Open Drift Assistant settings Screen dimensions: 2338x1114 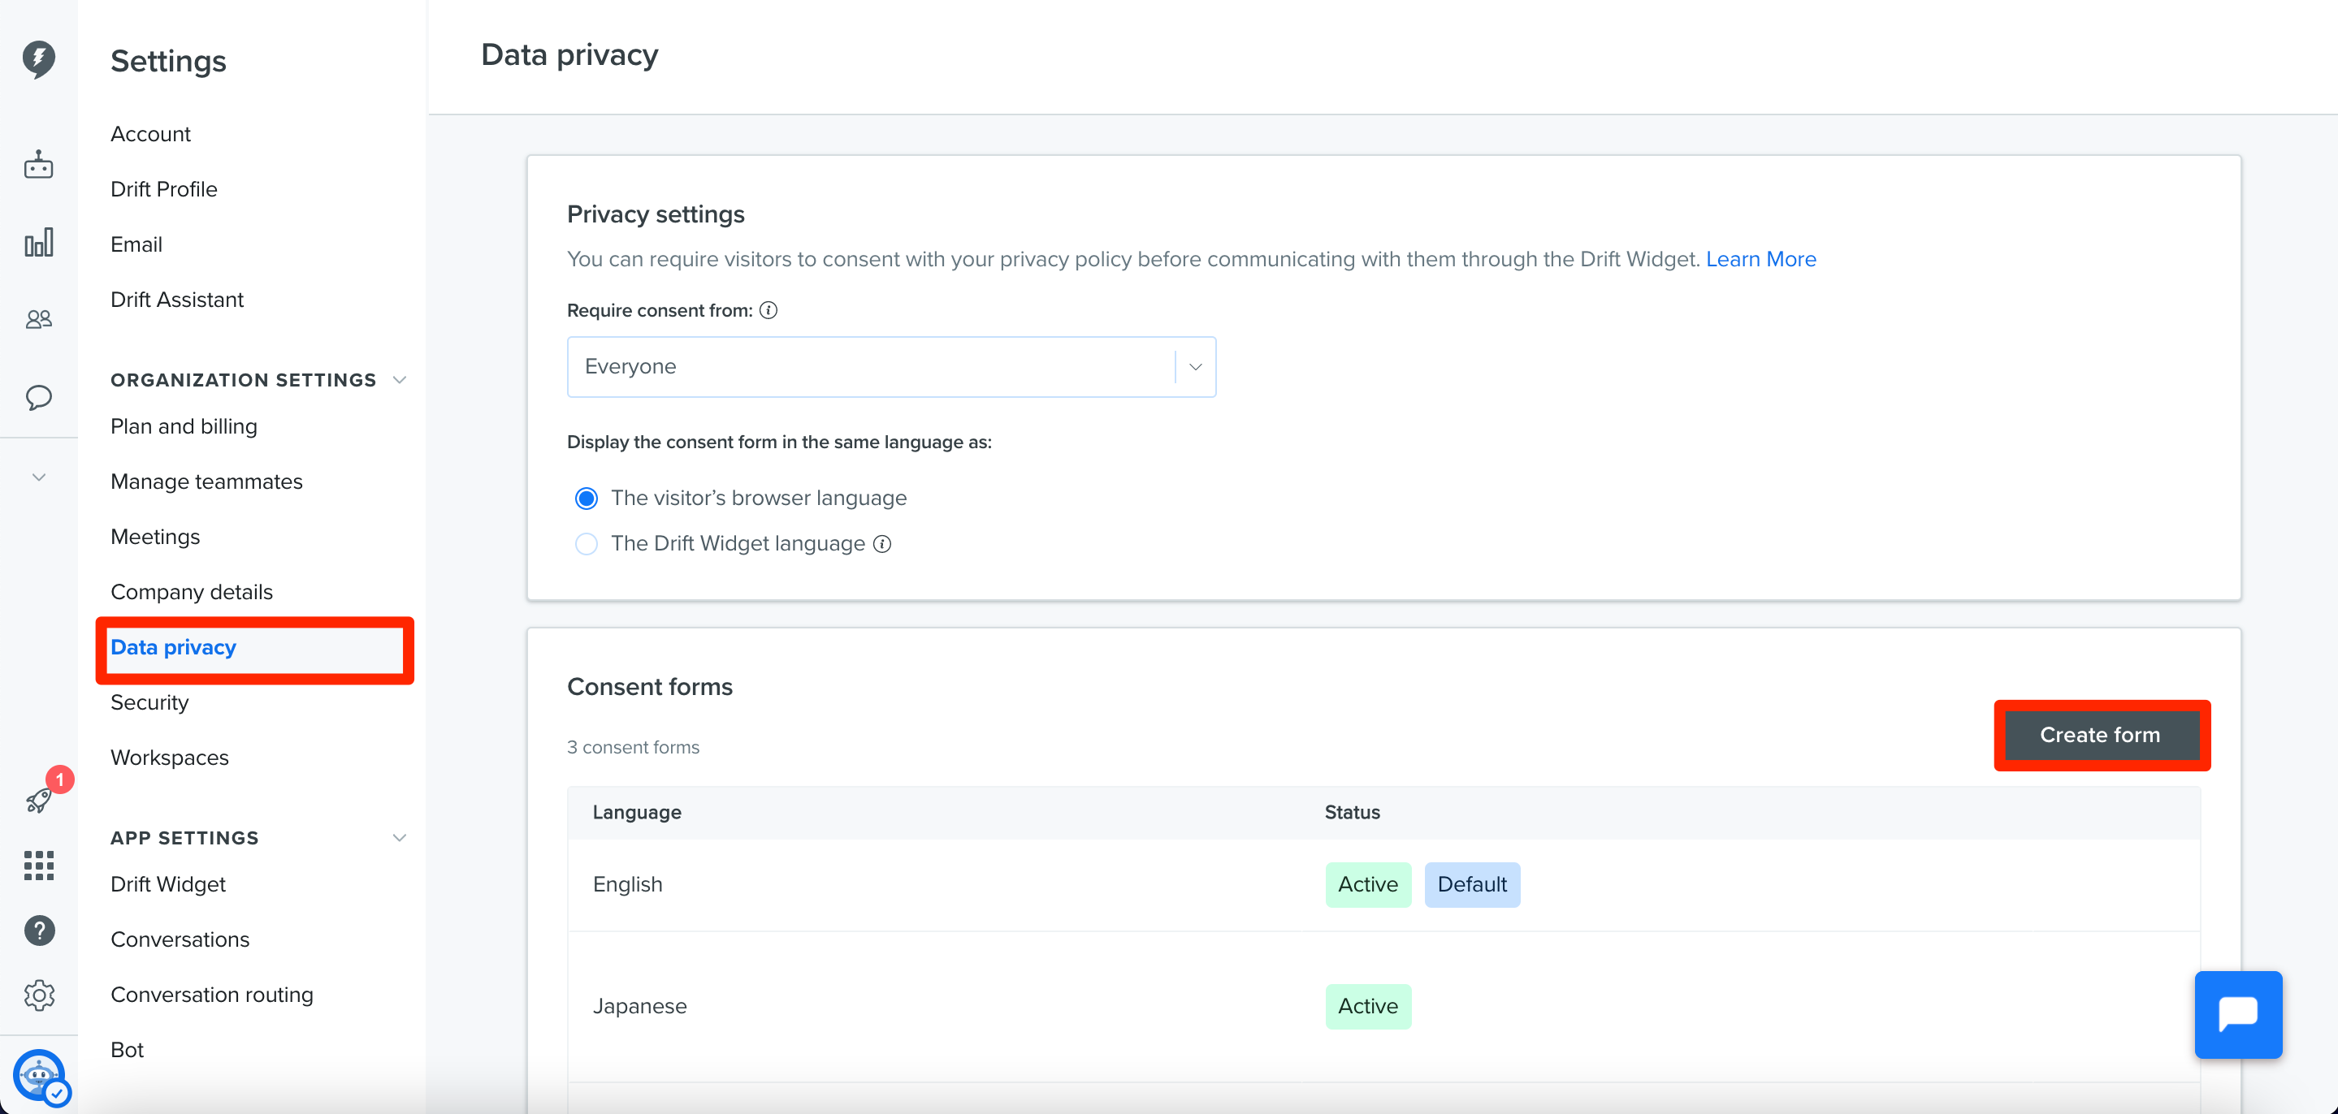click(177, 300)
